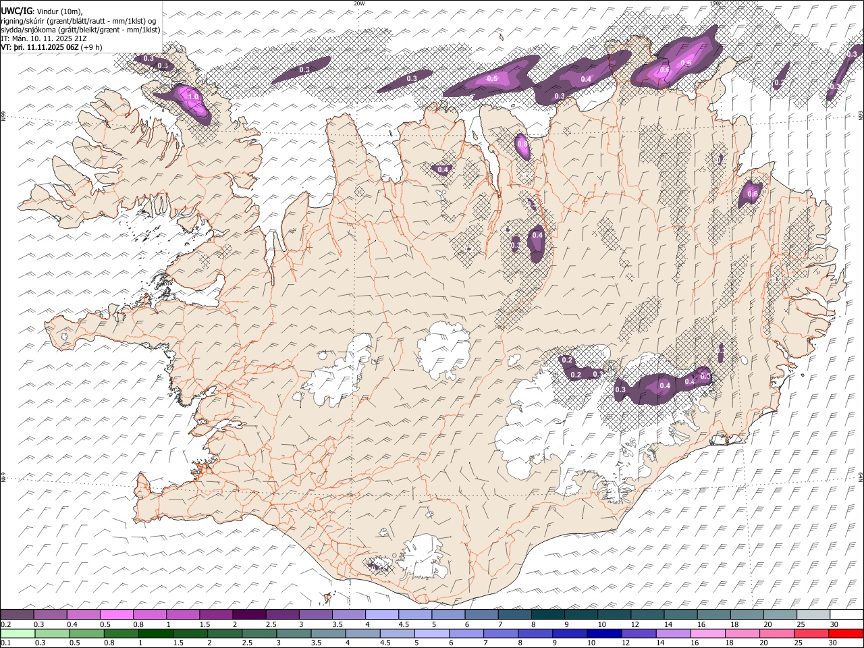
Task: Click the "0.5" value in the north coast snow band
Action: coord(493,78)
